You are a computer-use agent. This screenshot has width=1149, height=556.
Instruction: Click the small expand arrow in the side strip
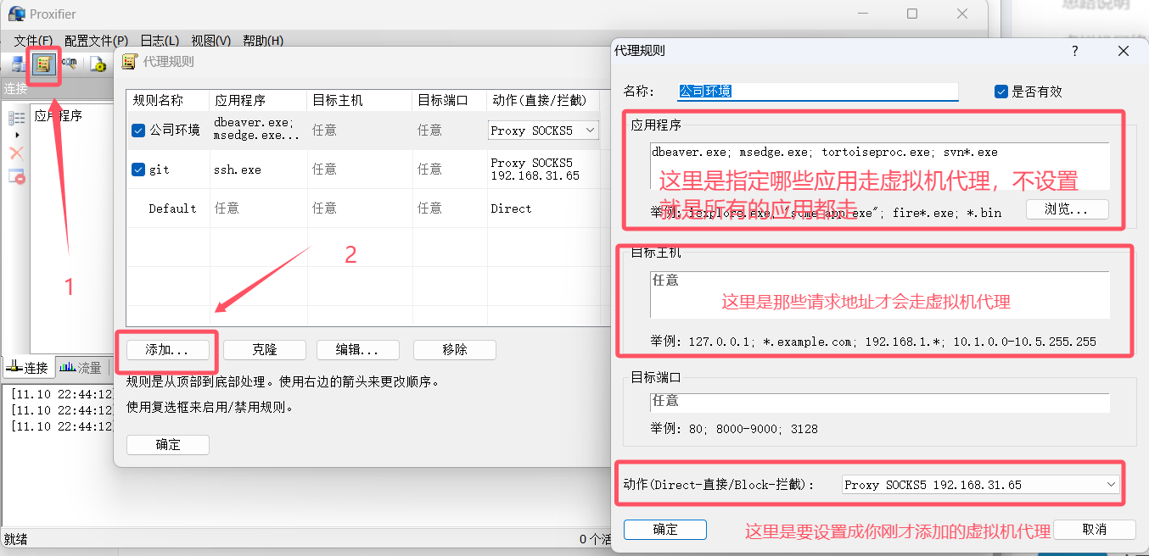[16, 135]
